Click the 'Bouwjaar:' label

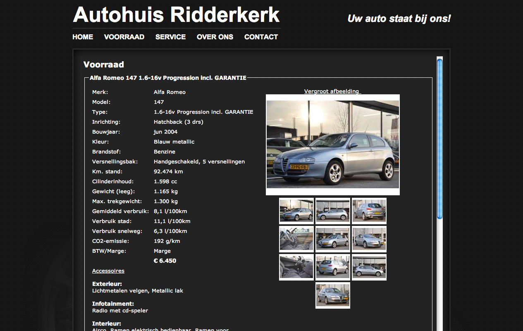coord(106,132)
